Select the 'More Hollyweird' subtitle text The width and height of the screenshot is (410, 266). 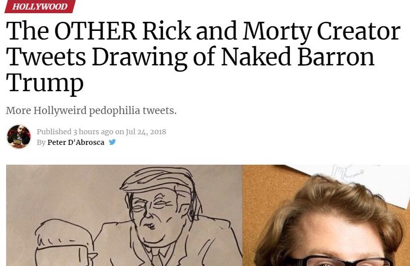[91, 110]
